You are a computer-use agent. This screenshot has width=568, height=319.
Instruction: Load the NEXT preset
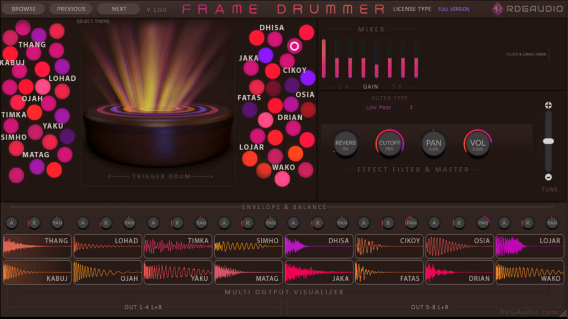pos(119,9)
